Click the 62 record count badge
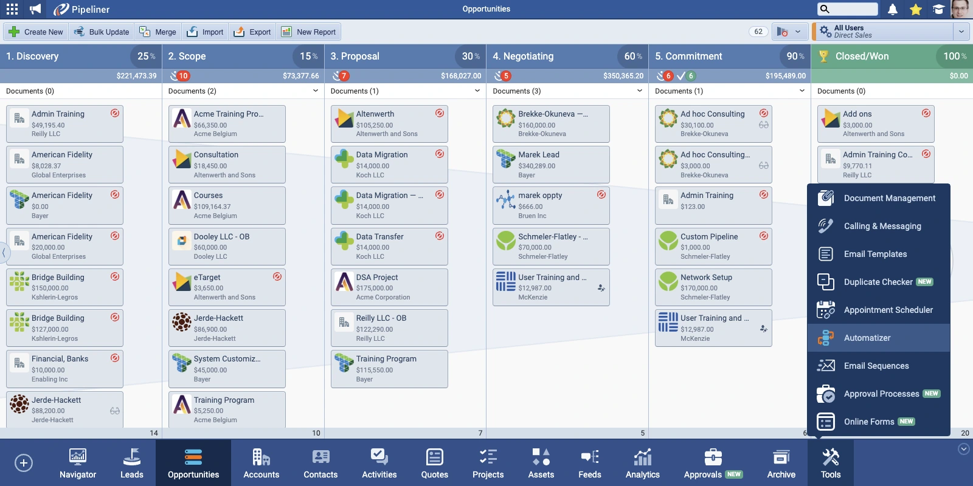Viewport: 973px width, 486px height. (758, 32)
